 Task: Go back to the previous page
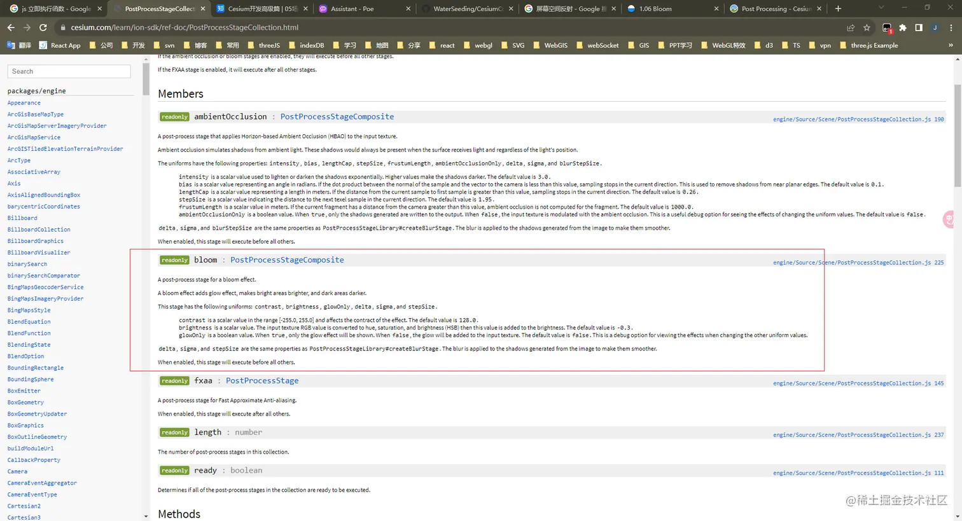coord(11,27)
